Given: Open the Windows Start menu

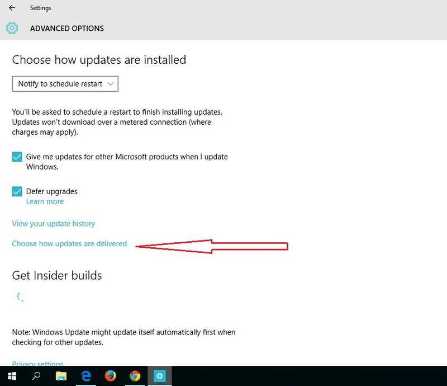Looking at the screenshot, I should [11, 376].
